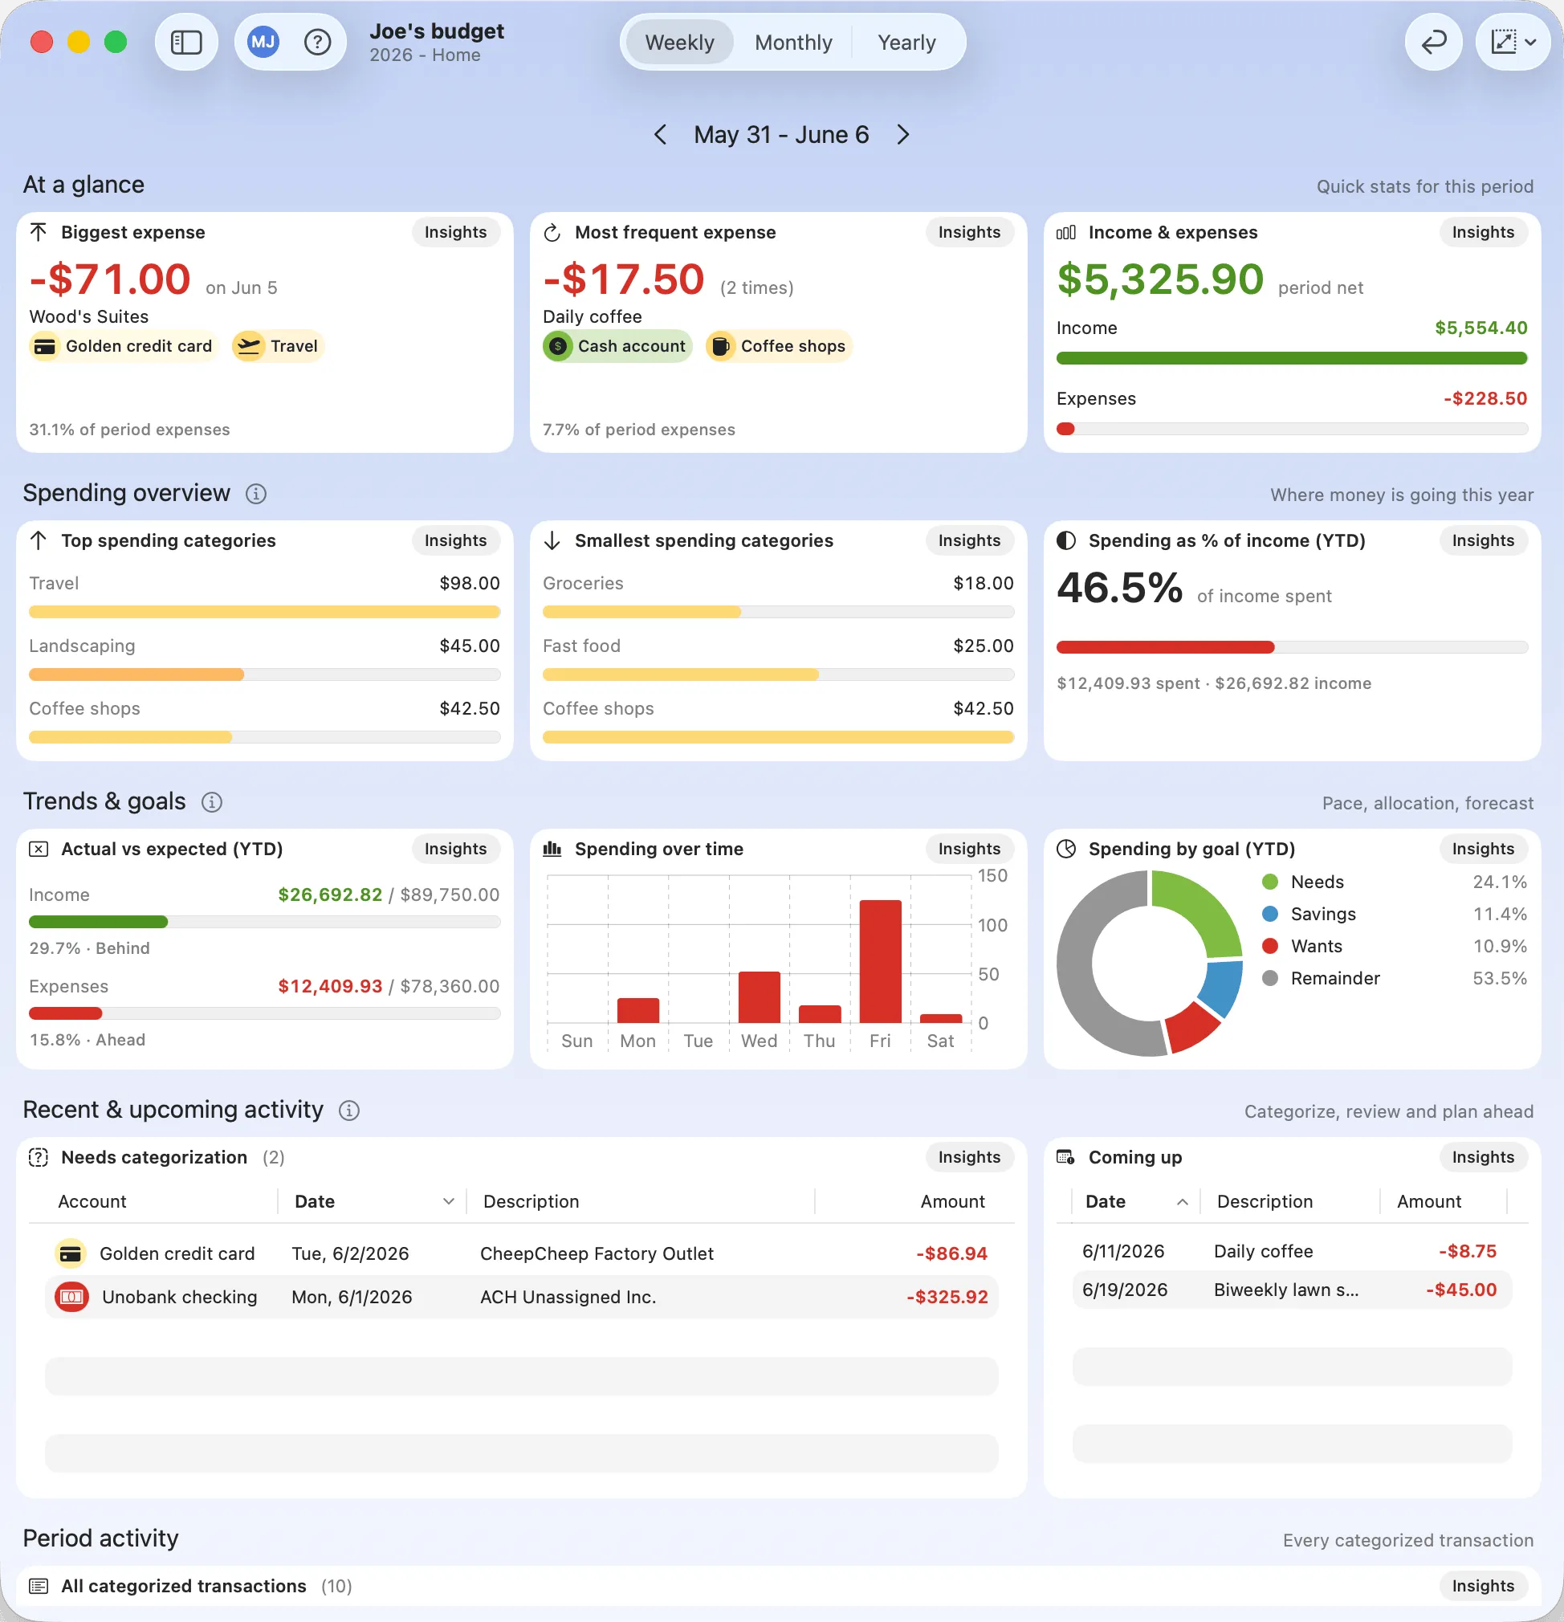
Task: Click the Cash account tag
Action: [x=617, y=346]
